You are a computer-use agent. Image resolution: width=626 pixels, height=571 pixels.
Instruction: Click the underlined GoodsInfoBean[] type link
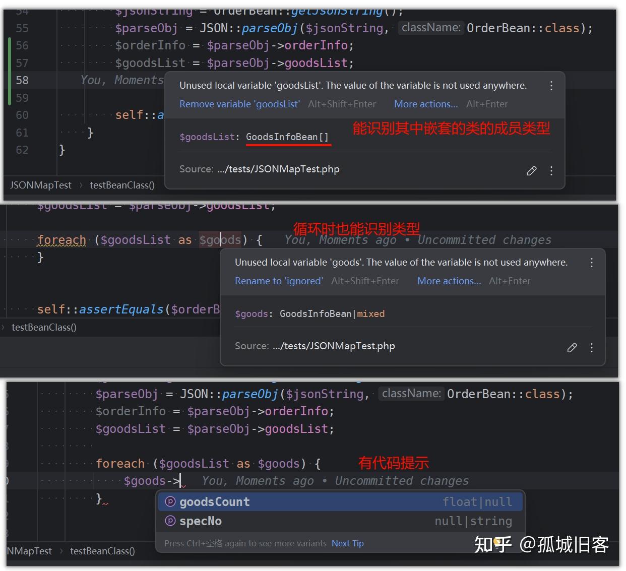288,137
